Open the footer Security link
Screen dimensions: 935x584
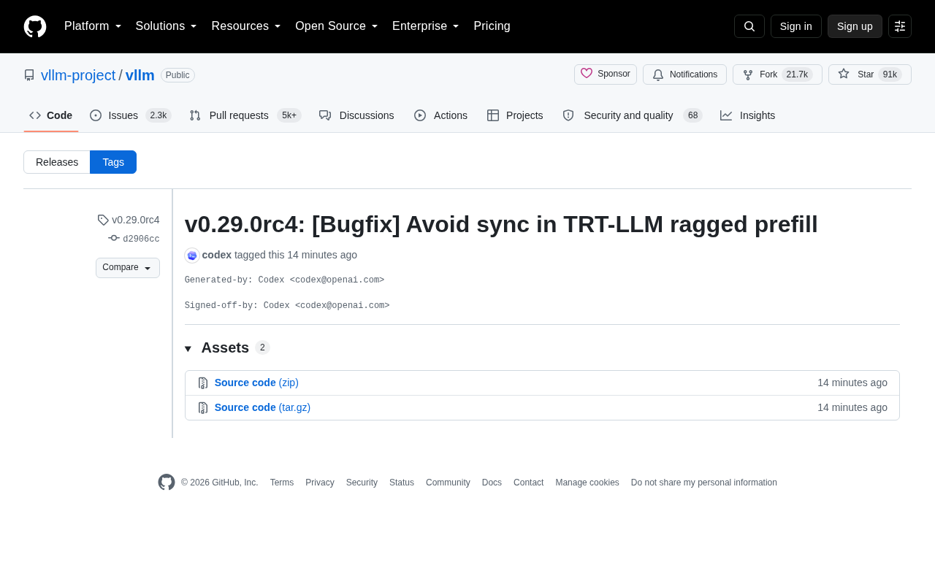coord(362,483)
